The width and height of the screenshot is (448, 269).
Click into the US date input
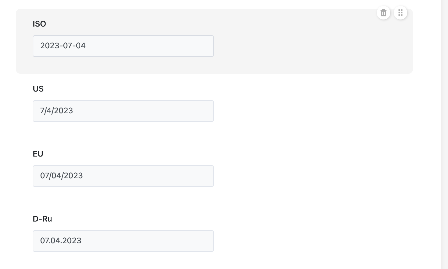point(123,111)
